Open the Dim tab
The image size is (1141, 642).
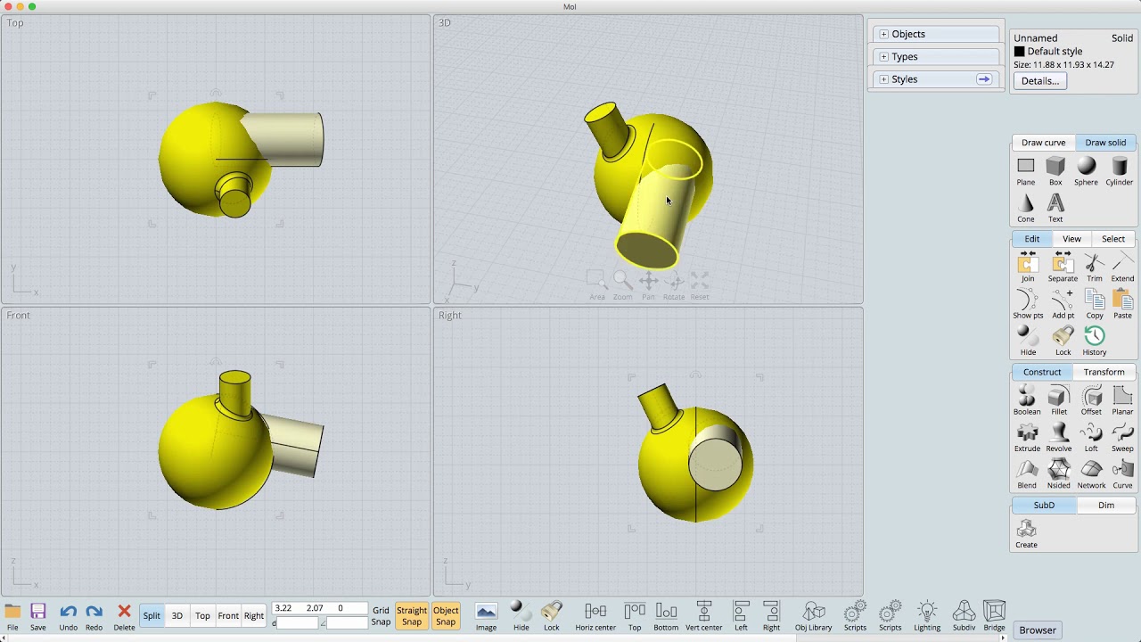1106,505
